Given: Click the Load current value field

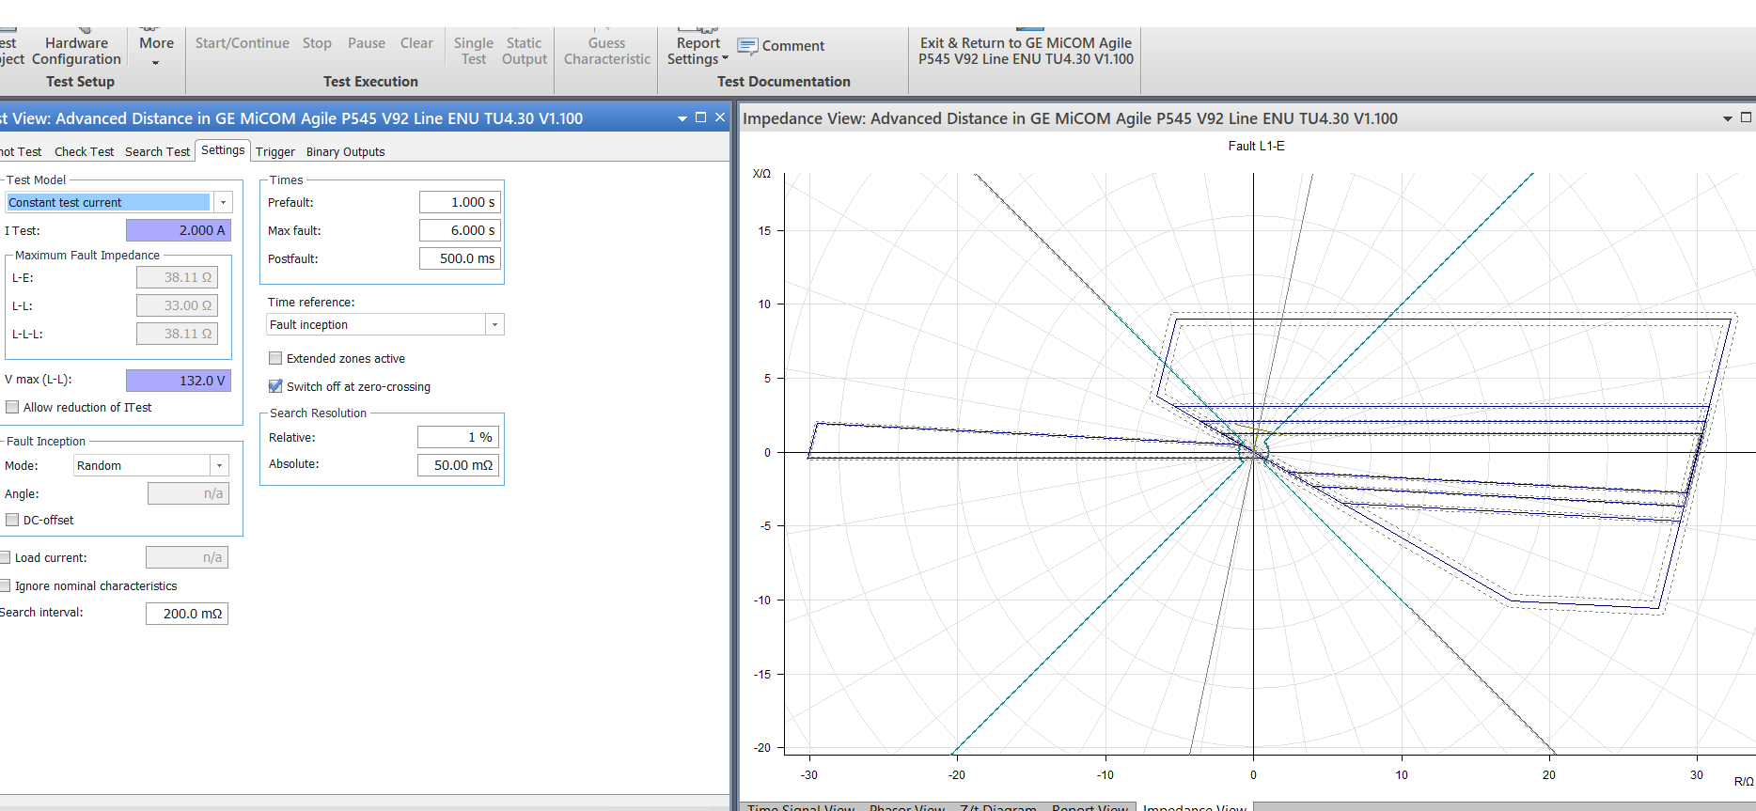Looking at the screenshot, I should [187, 557].
